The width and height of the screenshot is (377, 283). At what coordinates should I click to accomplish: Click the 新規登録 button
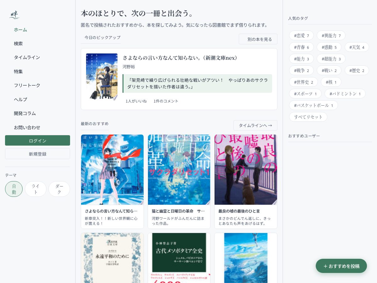[x=37, y=154]
